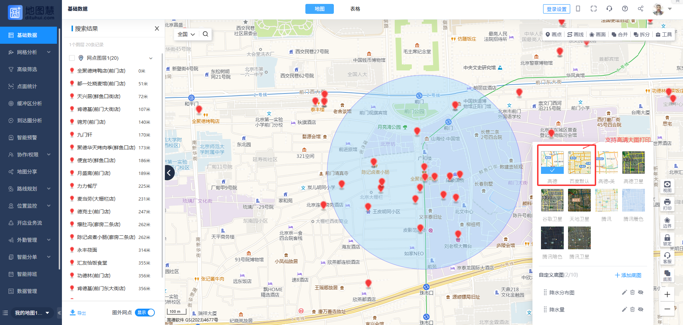Expand the 我的地图1 map selector
The height and width of the screenshot is (325, 683).
[x=32, y=313]
